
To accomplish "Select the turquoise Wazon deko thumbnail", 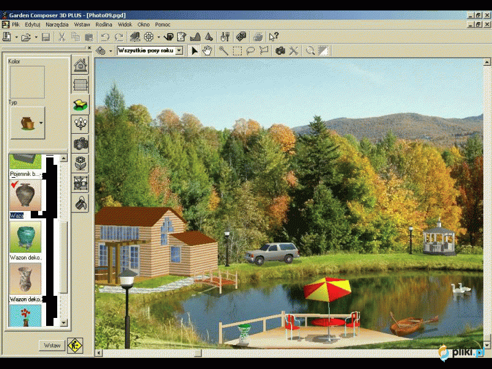I will (25, 237).
